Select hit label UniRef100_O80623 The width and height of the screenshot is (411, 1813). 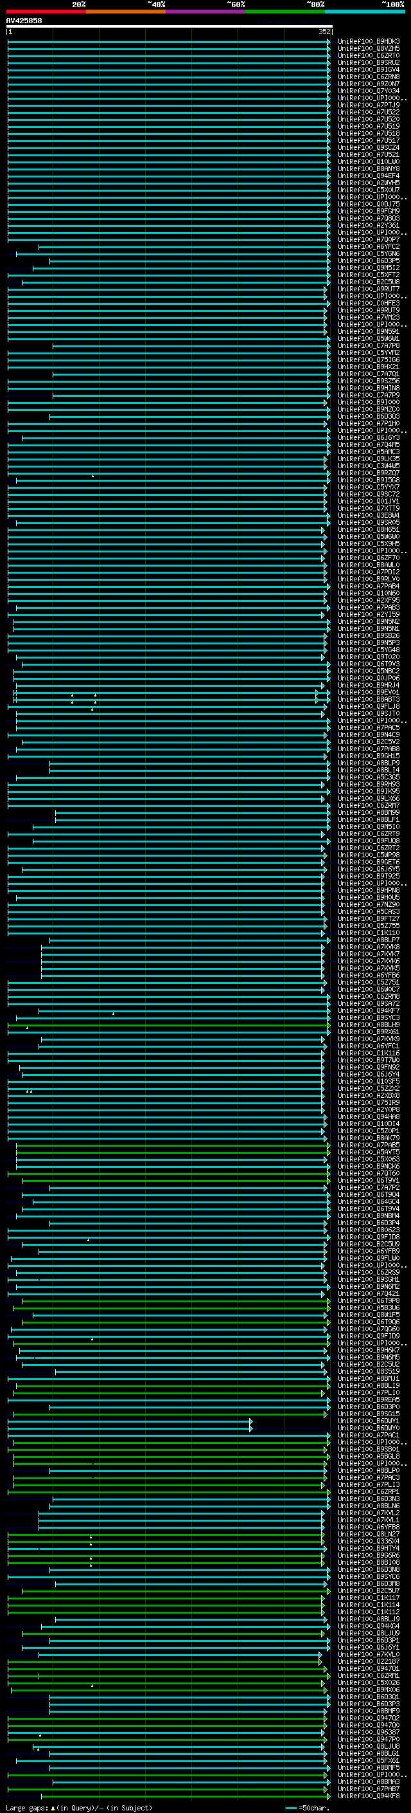point(368,1230)
